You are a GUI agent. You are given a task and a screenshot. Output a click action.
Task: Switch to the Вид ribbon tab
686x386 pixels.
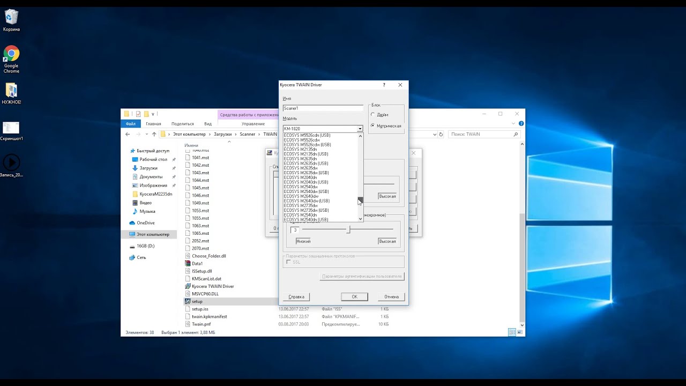[x=208, y=124]
